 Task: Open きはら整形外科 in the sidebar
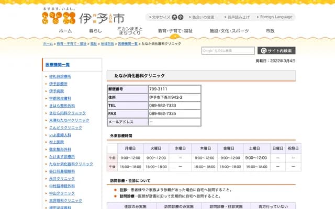(x=62, y=106)
